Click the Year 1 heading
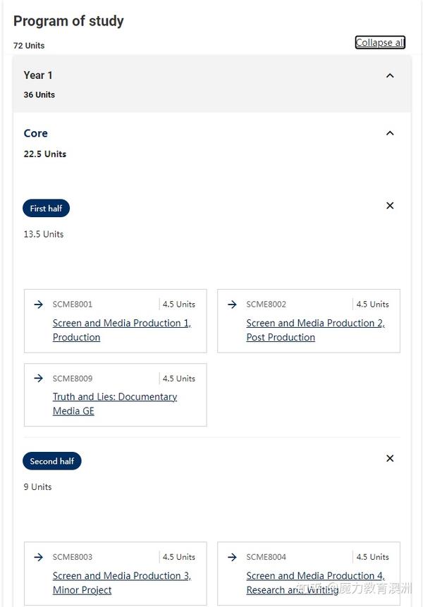Viewport: 423px width, 607px height. [x=38, y=75]
